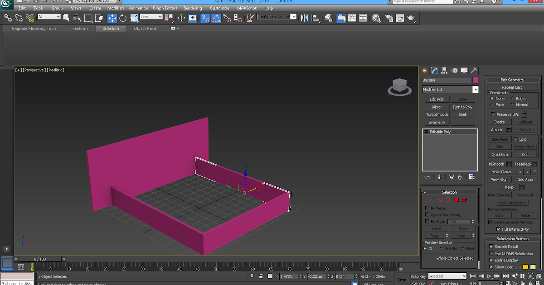The width and height of the screenshot is (544, 285).
Task: Switch to Hierarchy panel icon
Action: (444, 71)
